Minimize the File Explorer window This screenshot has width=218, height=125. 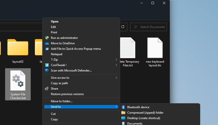pyautogui.click(x=142, y=3)
